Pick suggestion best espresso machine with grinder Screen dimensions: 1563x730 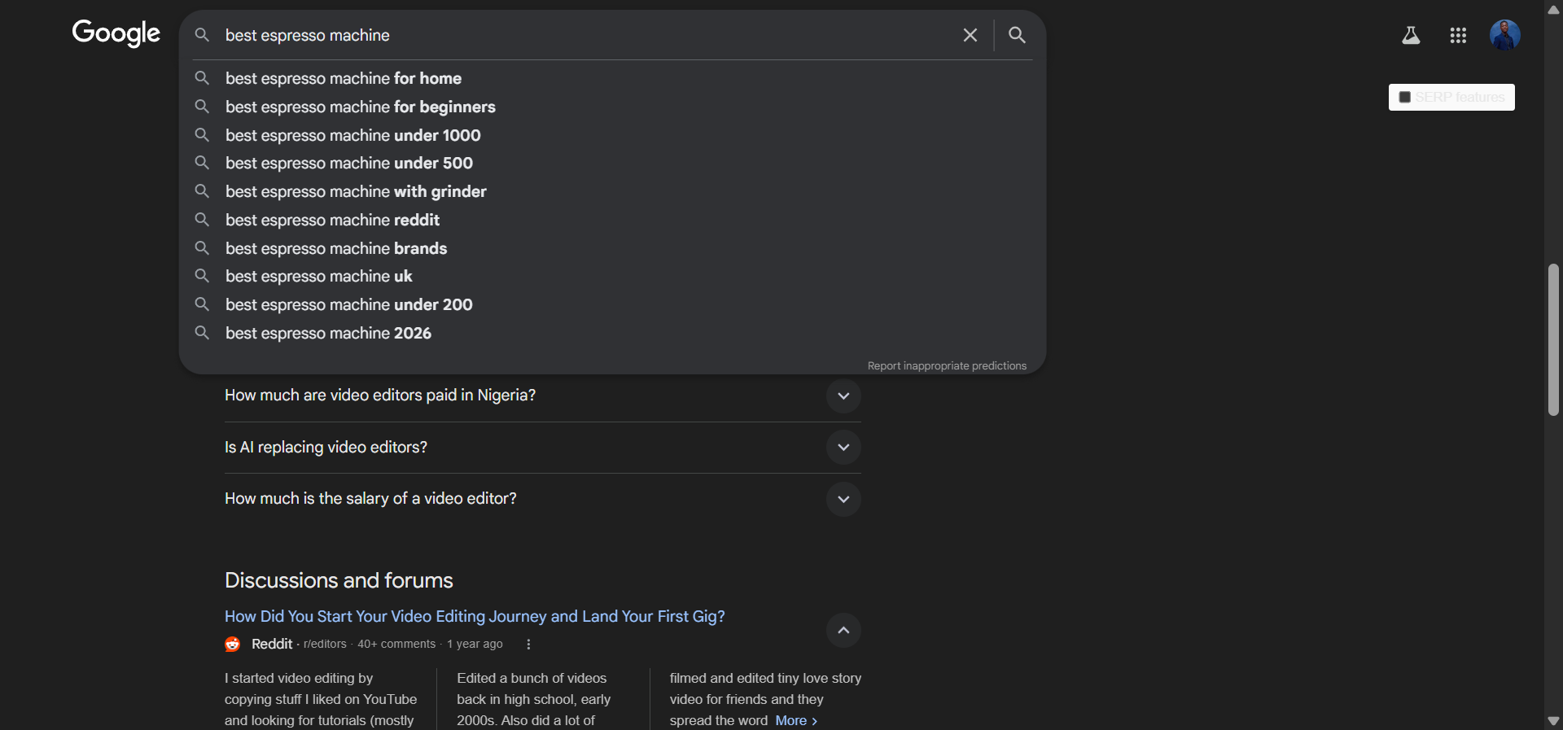612,191
